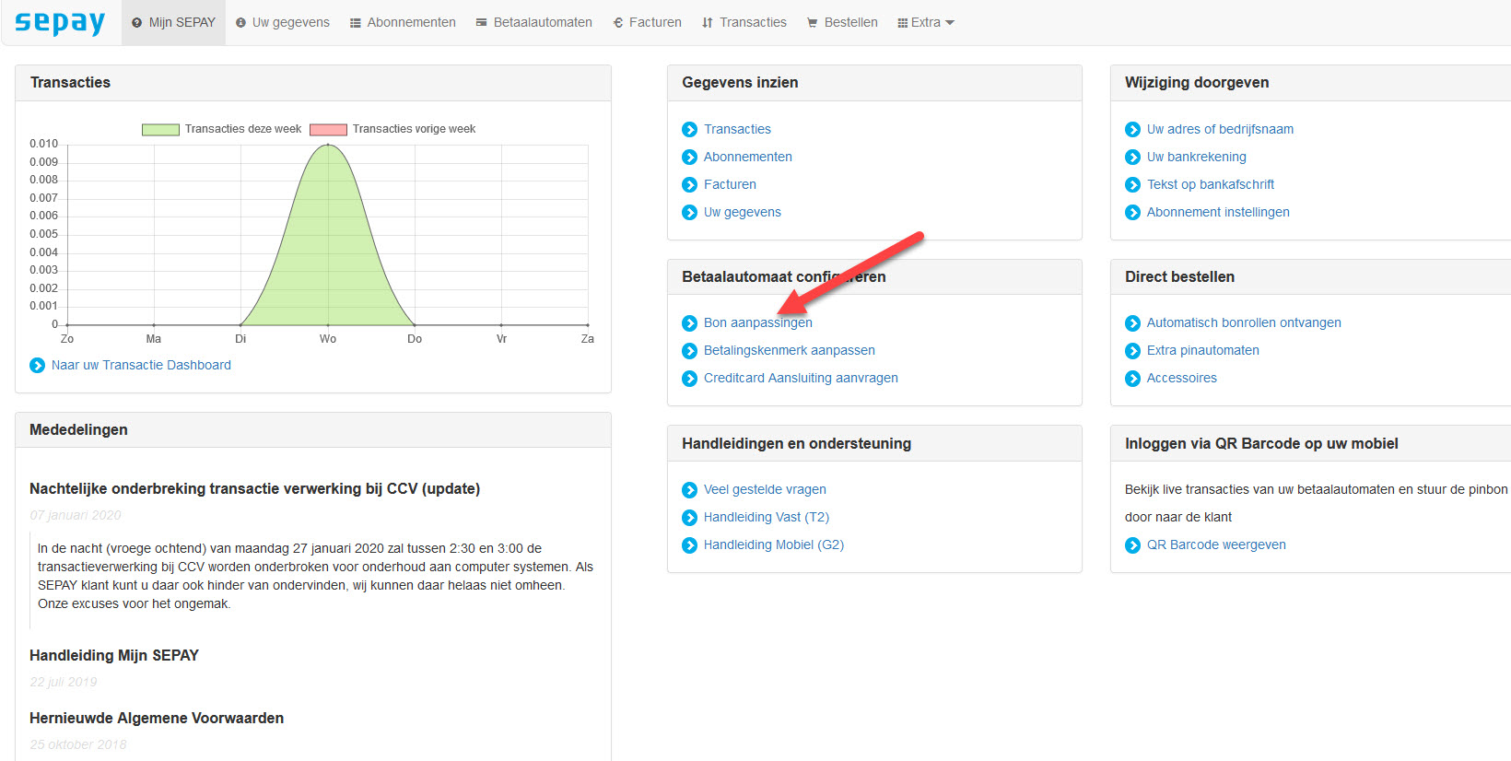Click the arrow icon next to Bon aanpassingen
This screenshot has height=761, width=1511.
(689, 323)
